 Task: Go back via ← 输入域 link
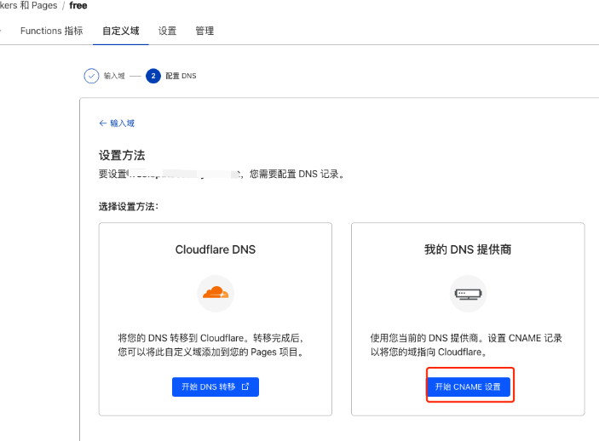pyautogui.click(x=117, y=123)
